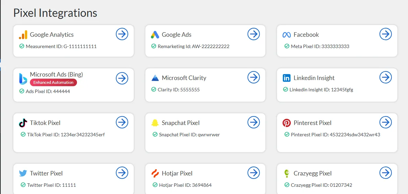Select the Google Ads card title
The image size is (408, 194).
point(177,35)
